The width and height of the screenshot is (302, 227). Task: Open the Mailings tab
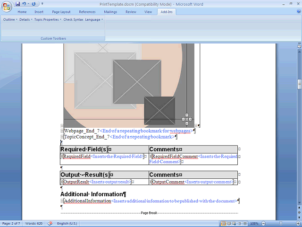pos(110,12)
